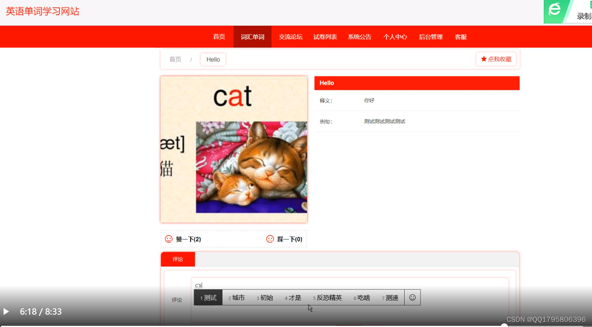This screenshot has height=327, width=592.
Task: Choose IME candidate 3 初始
Action: click(265, 298)
